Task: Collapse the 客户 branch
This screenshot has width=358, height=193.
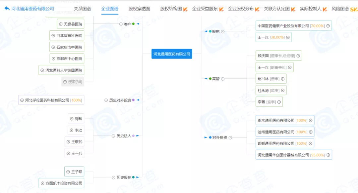Action: (121, 24)
